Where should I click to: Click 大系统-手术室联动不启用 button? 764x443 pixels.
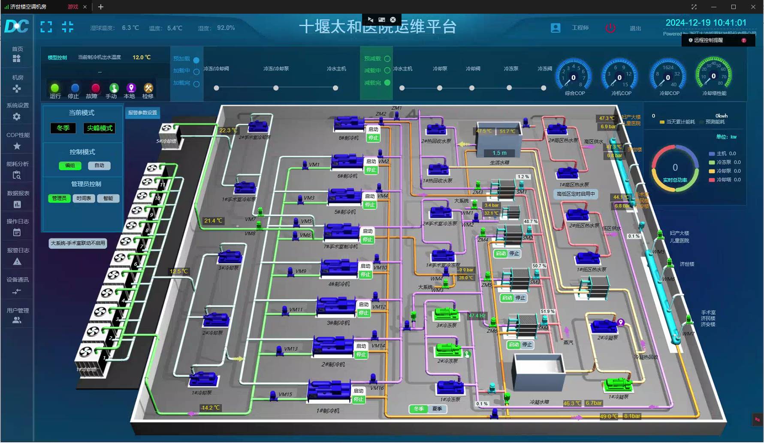(x=78, y=243)
